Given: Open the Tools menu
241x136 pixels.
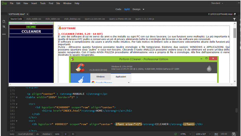Looking at the screenshot, I should coord(43,3).
